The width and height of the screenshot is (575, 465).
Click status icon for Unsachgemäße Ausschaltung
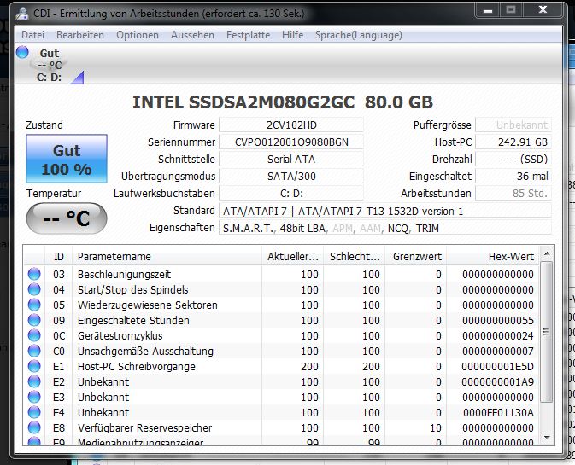tap(34, 352)
